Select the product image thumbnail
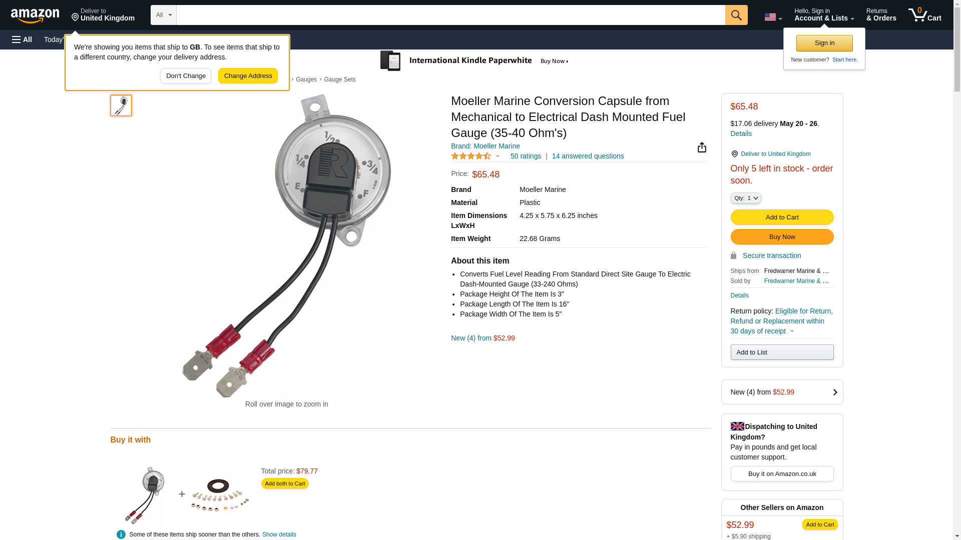Viewport: 961px width, 540px height. coord(121,105)
